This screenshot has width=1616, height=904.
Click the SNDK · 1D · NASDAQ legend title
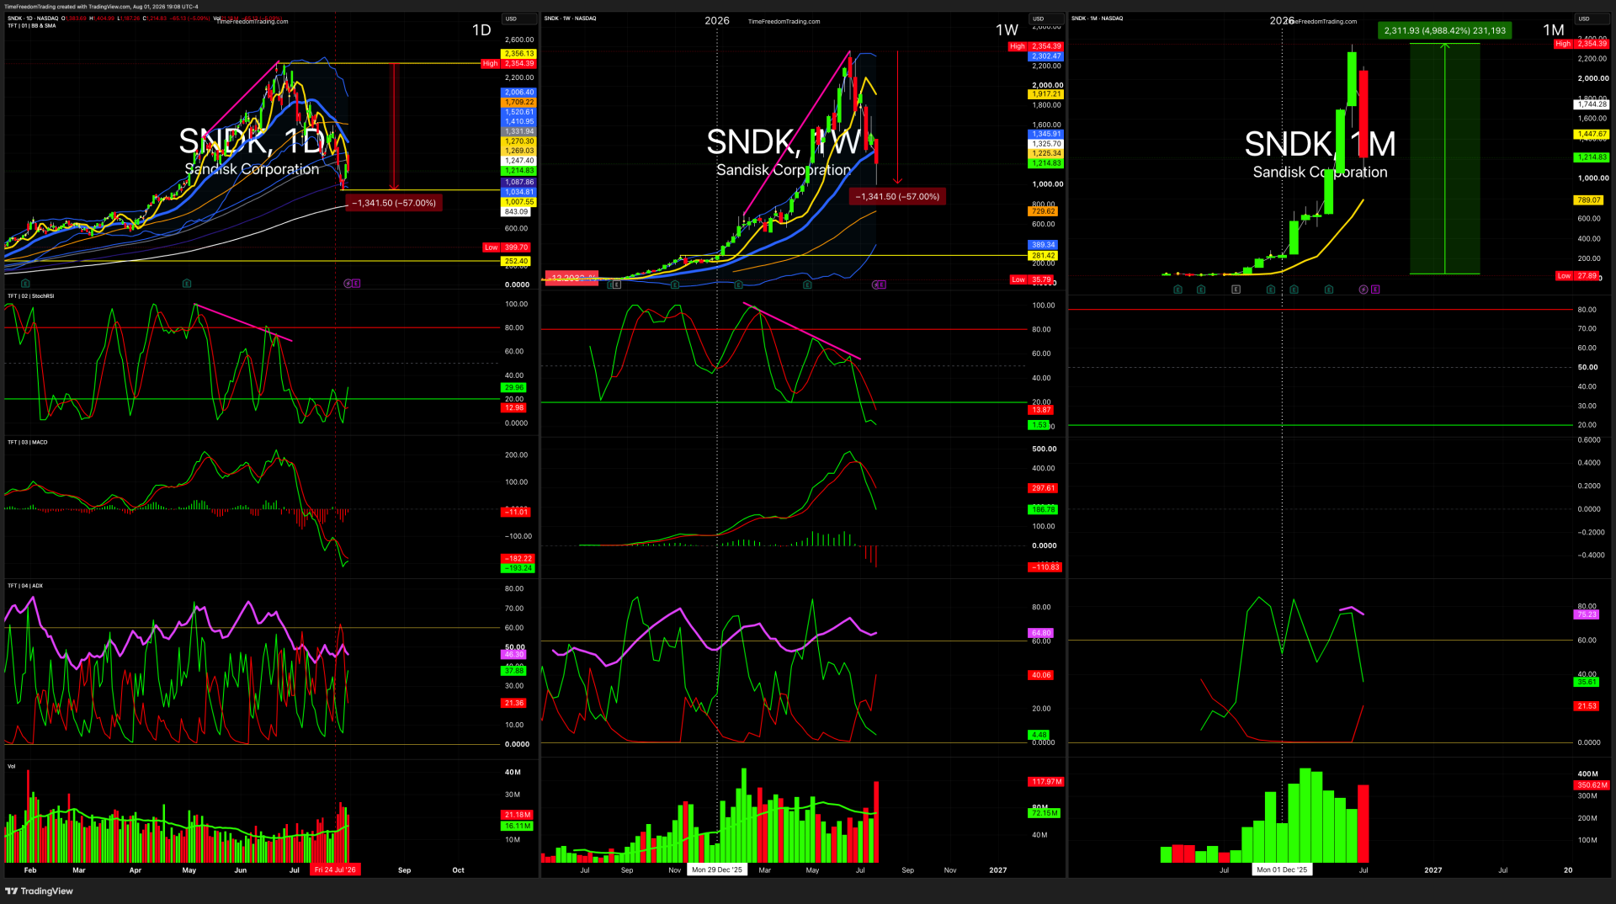pos(33,18)
